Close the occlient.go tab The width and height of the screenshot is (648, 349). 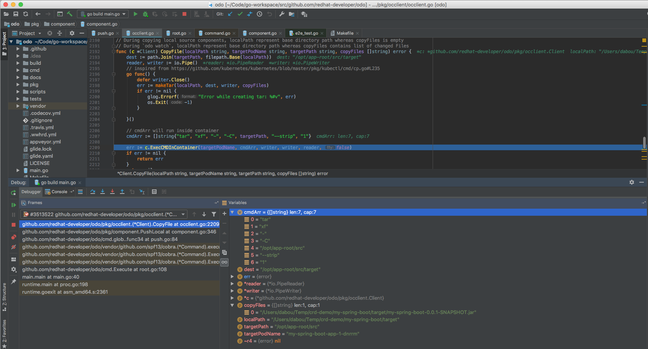pos(157,33)
